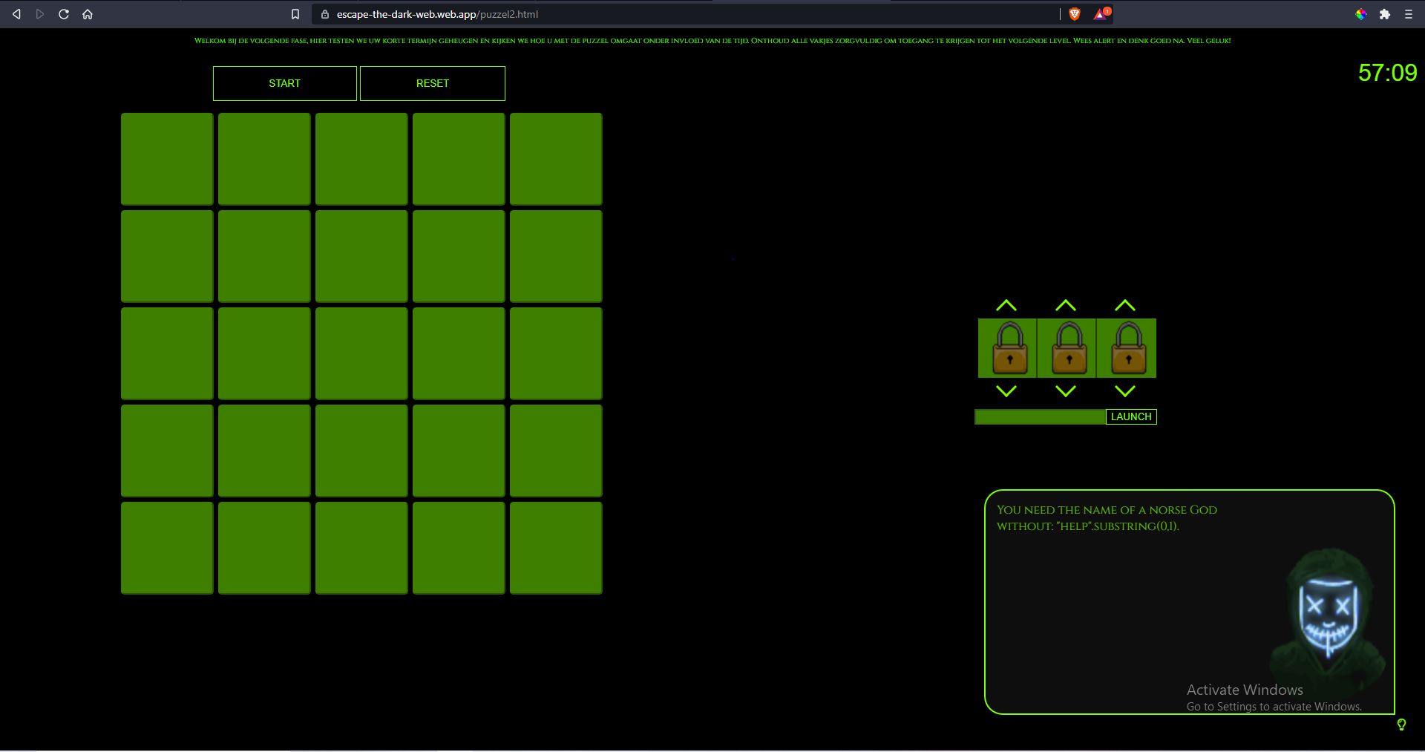Select the grid tile in row 4, column 4

click(459, 451)
